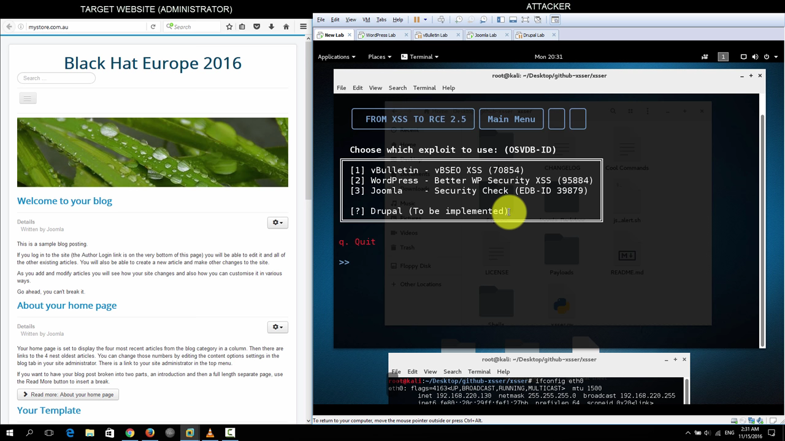Click the Joomla site Search field
This screenshot has width=785, height=441.
tap(56, 78)
